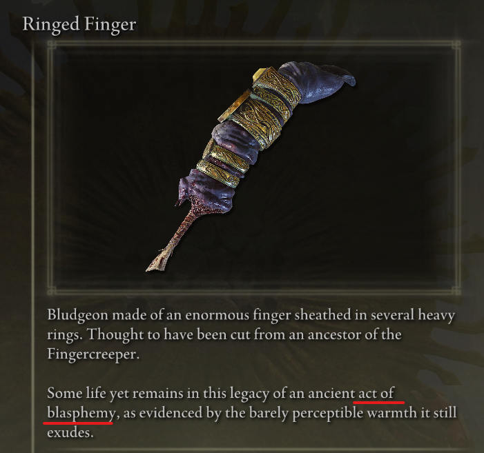Click the final word "exudes."

pos(70,433)
